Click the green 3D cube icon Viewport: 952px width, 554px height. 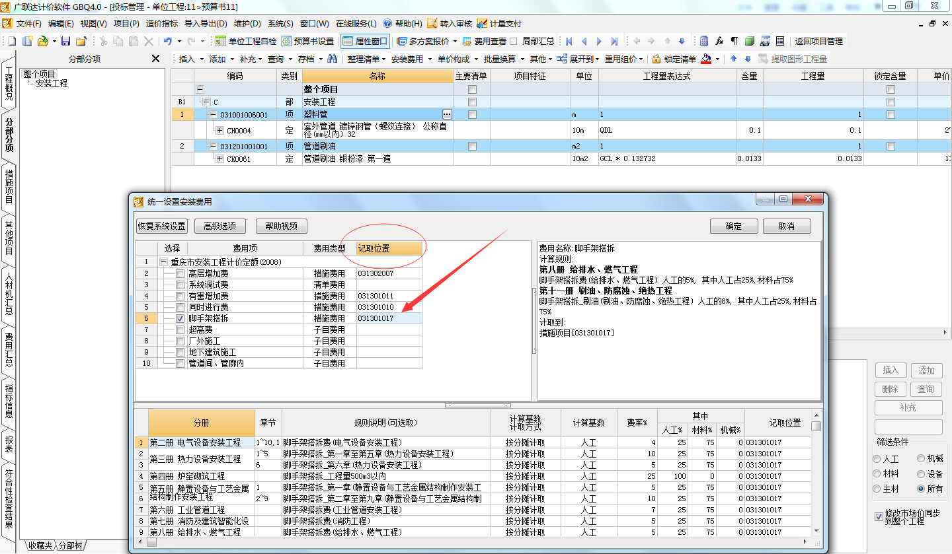tap(750, 41)
